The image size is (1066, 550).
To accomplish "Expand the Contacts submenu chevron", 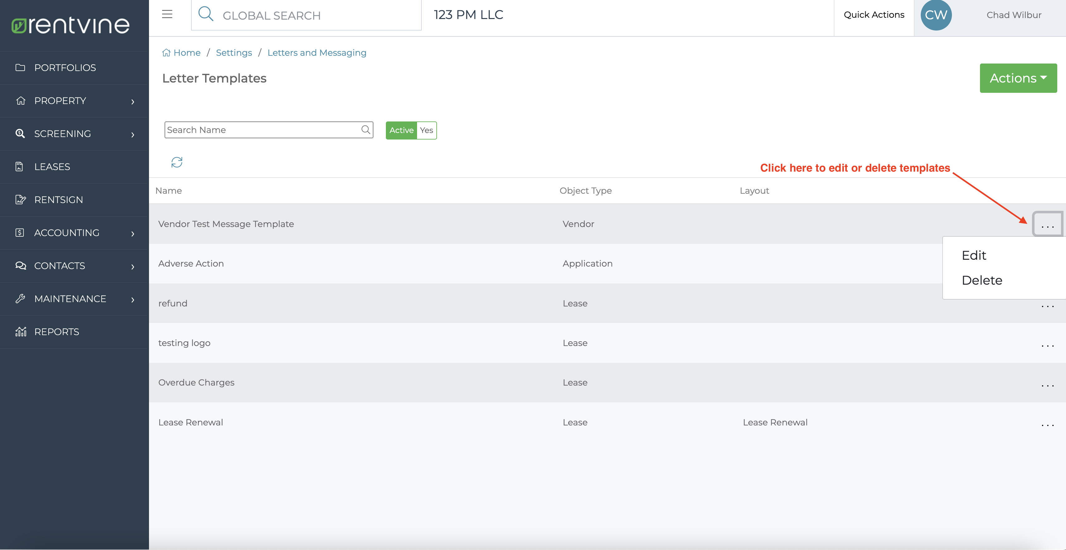I will tap(133, 267).
